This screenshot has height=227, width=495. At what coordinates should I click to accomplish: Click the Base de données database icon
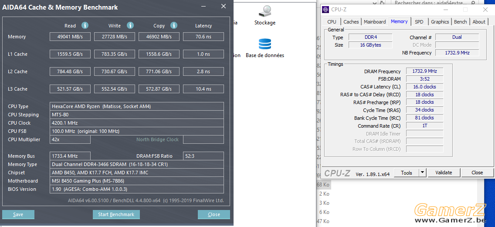(264, 44)
